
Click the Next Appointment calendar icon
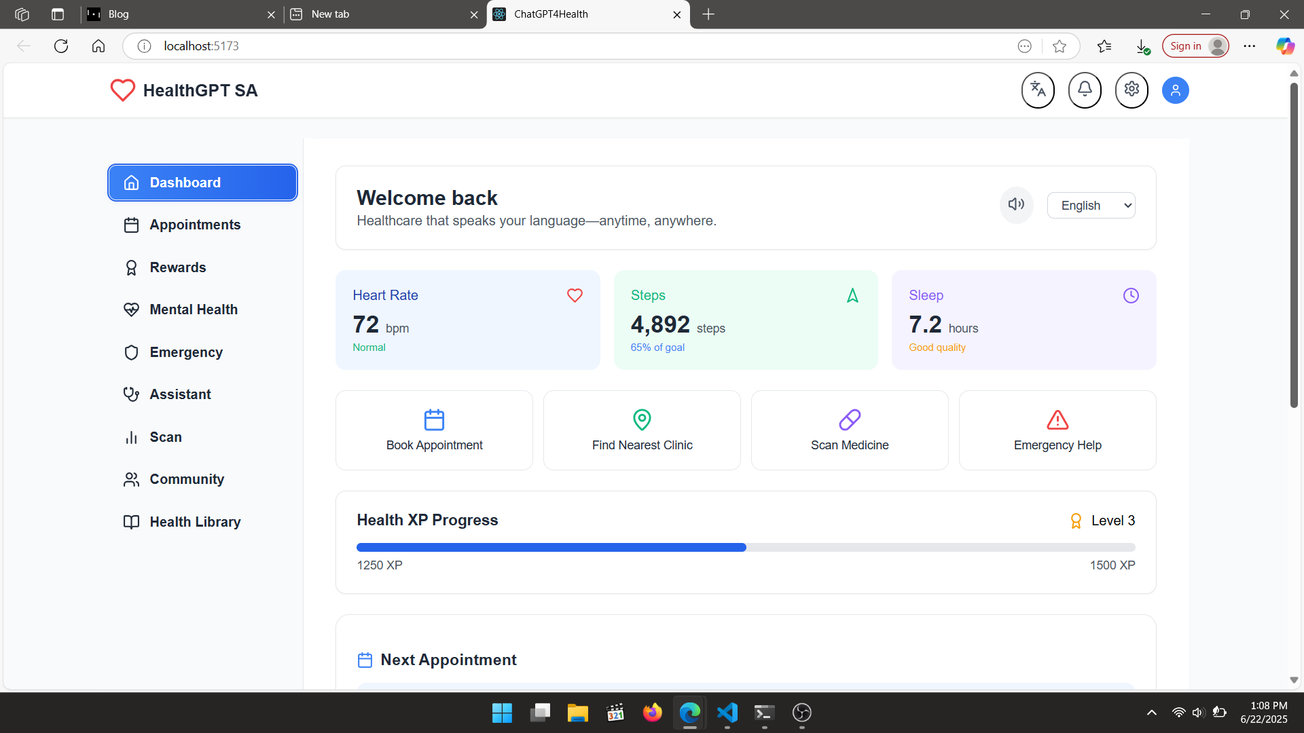pos(365,660)
